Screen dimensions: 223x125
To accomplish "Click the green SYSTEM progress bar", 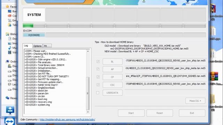I will pos(34,26).
